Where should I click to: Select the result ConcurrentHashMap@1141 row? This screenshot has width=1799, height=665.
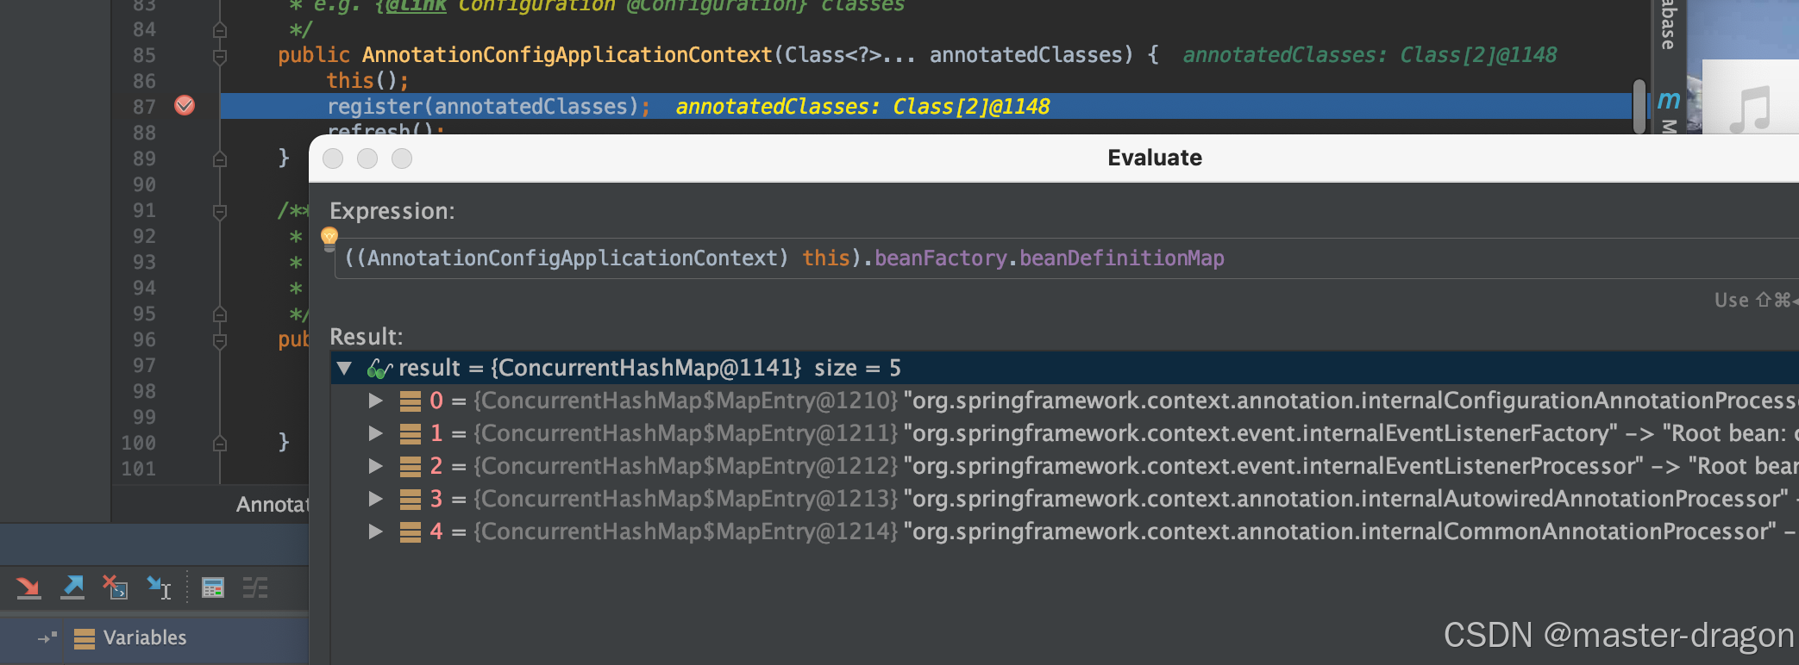1065,368
